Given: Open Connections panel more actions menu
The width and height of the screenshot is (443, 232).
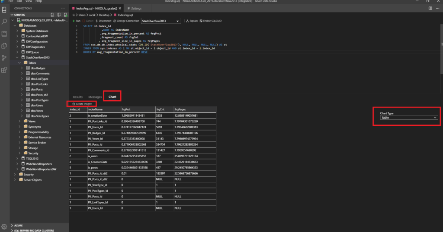Looking at the screenshot, I should 63,8.
